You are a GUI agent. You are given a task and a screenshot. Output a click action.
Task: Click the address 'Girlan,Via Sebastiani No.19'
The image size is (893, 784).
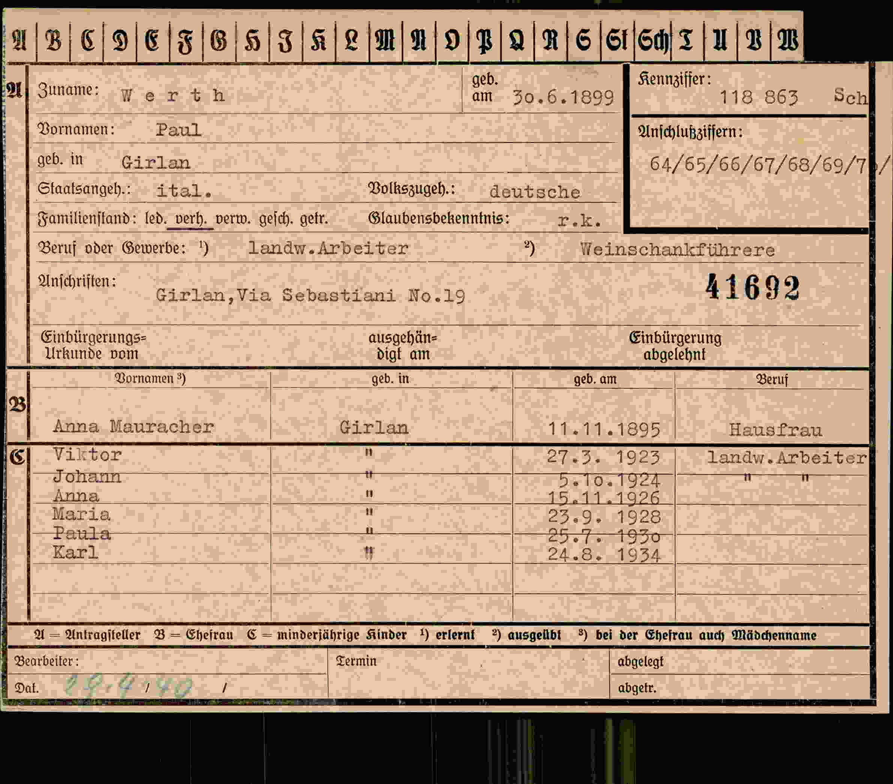pos(311,296)
